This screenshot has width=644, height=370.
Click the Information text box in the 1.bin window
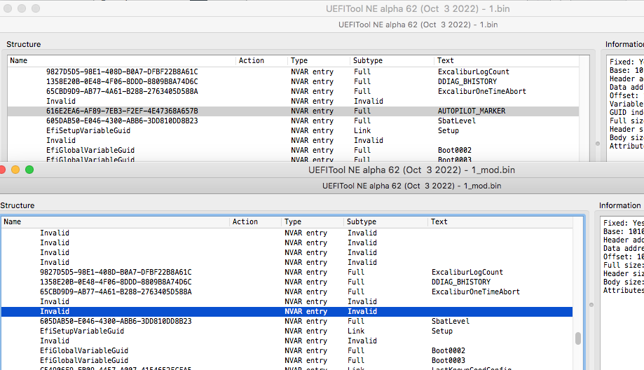625,108
